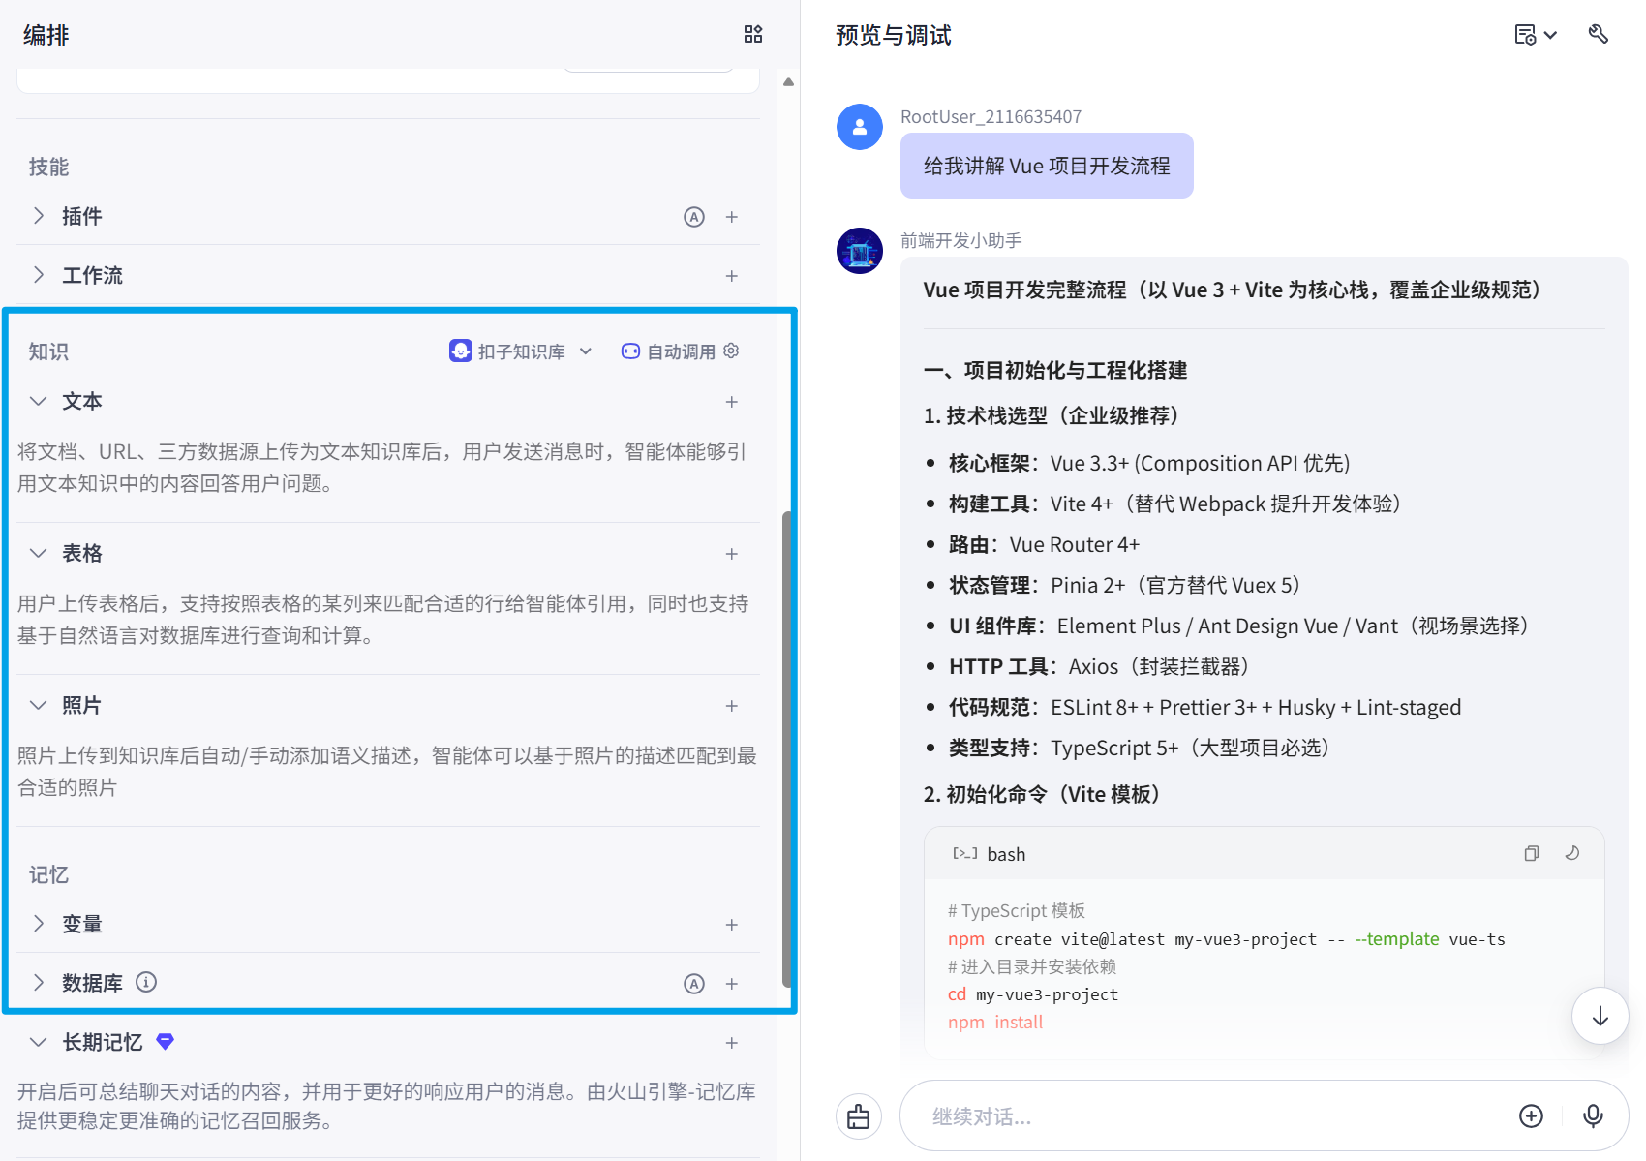Viewport: 1646px width, 1161px height.
Task: Click the clear conversation icon near chat box
Action: pos(859,1115)
